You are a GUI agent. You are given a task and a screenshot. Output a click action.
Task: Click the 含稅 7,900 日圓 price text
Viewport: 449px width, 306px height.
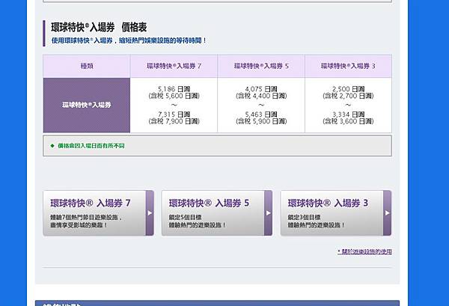tap(174, 121)
